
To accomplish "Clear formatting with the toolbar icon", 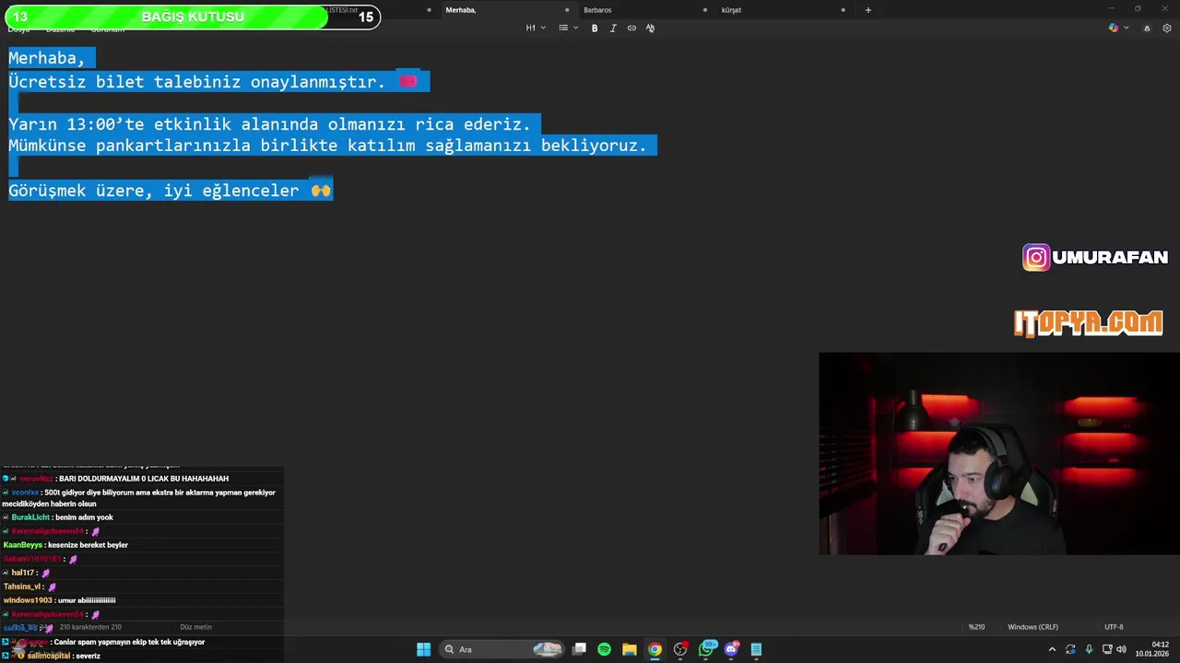I will pyautogui.click(x=650, y=28).
